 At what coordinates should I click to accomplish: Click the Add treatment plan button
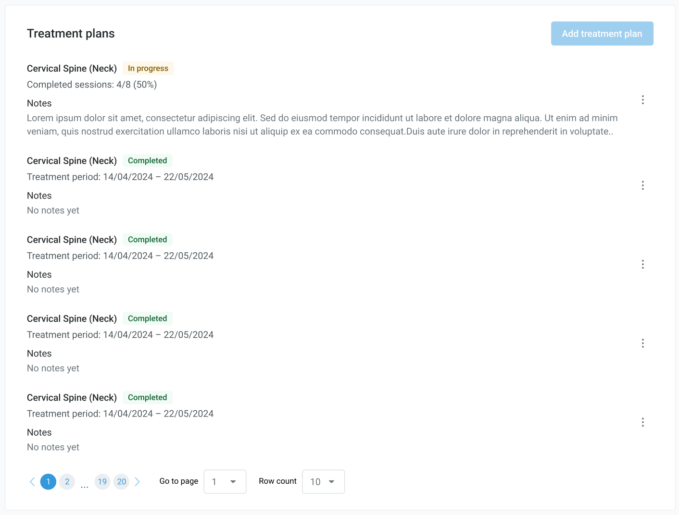602,34
